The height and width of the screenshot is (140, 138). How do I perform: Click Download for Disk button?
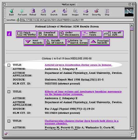tap(48, 34)
